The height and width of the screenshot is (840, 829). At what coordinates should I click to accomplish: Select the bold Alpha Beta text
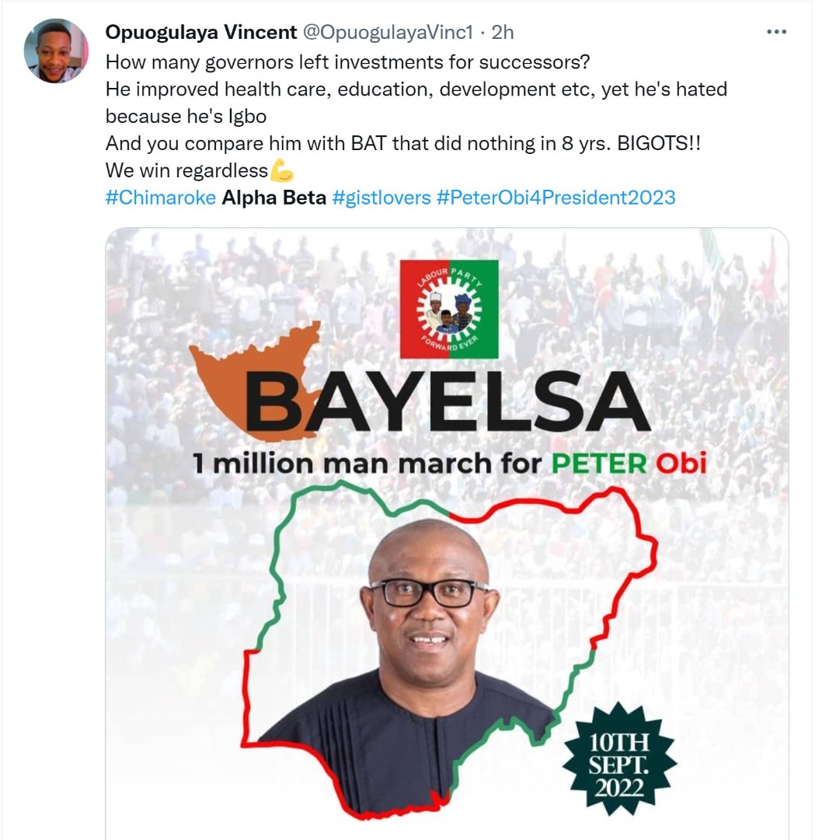pyautogui.click(x=274, y=198)
